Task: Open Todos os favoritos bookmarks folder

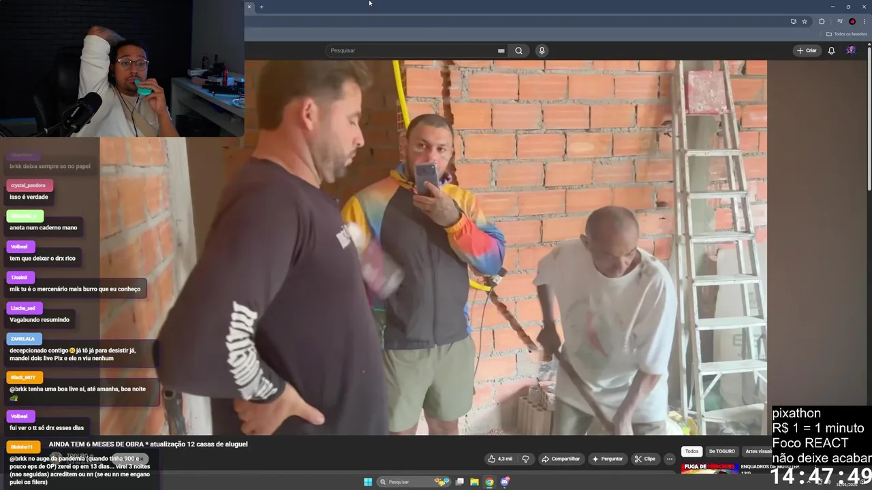Action: 847,34
